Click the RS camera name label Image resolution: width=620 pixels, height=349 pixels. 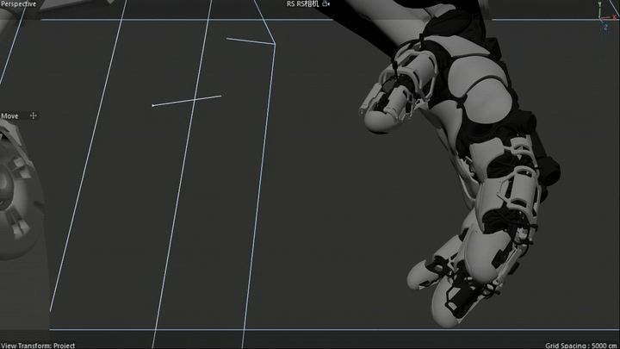click(302, 4)
